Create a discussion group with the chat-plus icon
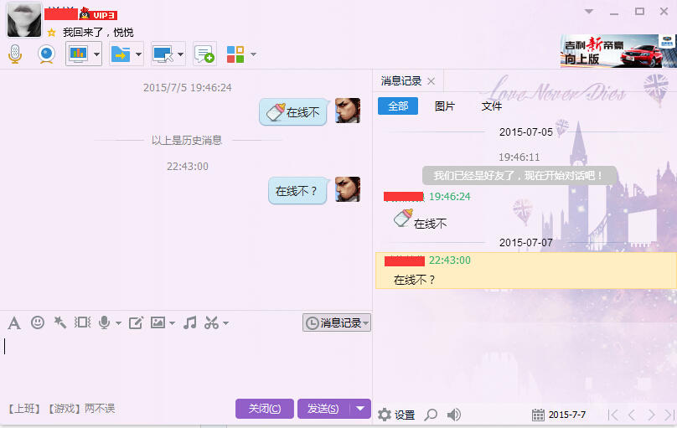677x428 pixels. (x=204, y=54)
